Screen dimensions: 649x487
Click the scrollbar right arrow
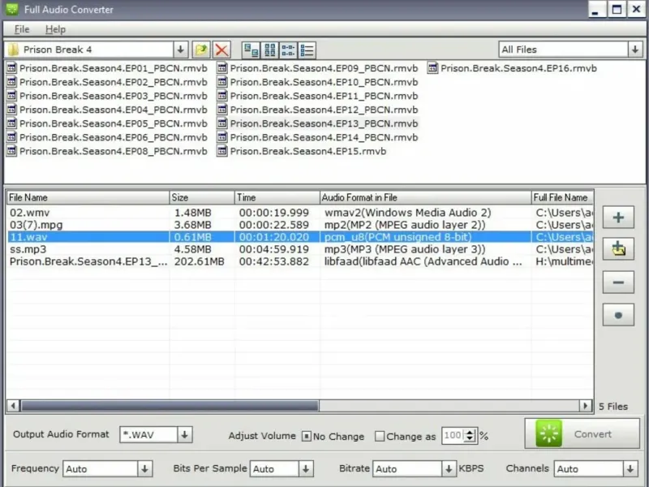point(585,405)
